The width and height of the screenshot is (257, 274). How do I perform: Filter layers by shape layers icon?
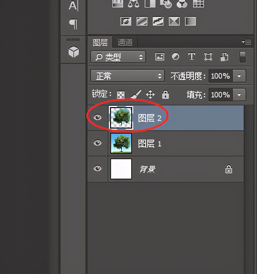[x=208, y=57]
